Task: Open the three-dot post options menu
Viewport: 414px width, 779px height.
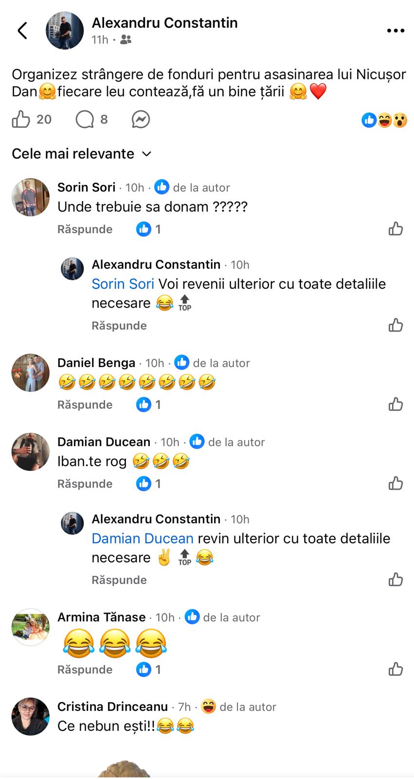Action: (x=396, y=31)
